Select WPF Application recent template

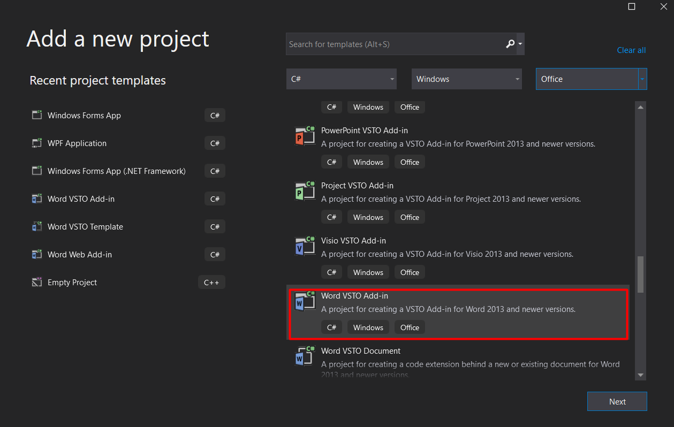pos(128,143)
